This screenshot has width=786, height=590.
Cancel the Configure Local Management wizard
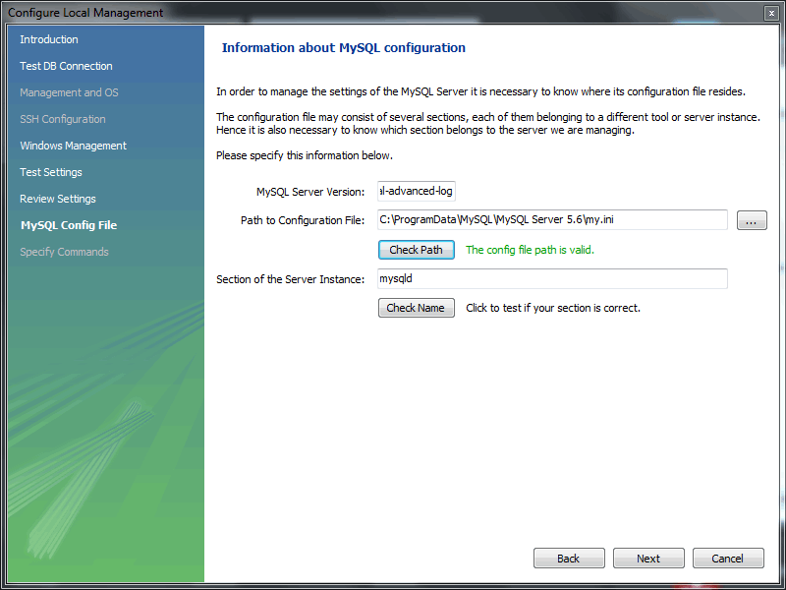(x=728, y=559)
